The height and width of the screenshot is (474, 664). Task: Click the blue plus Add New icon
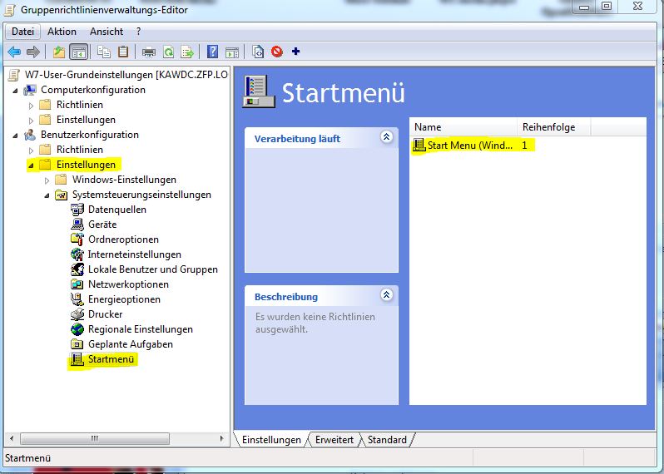(295, 52)
